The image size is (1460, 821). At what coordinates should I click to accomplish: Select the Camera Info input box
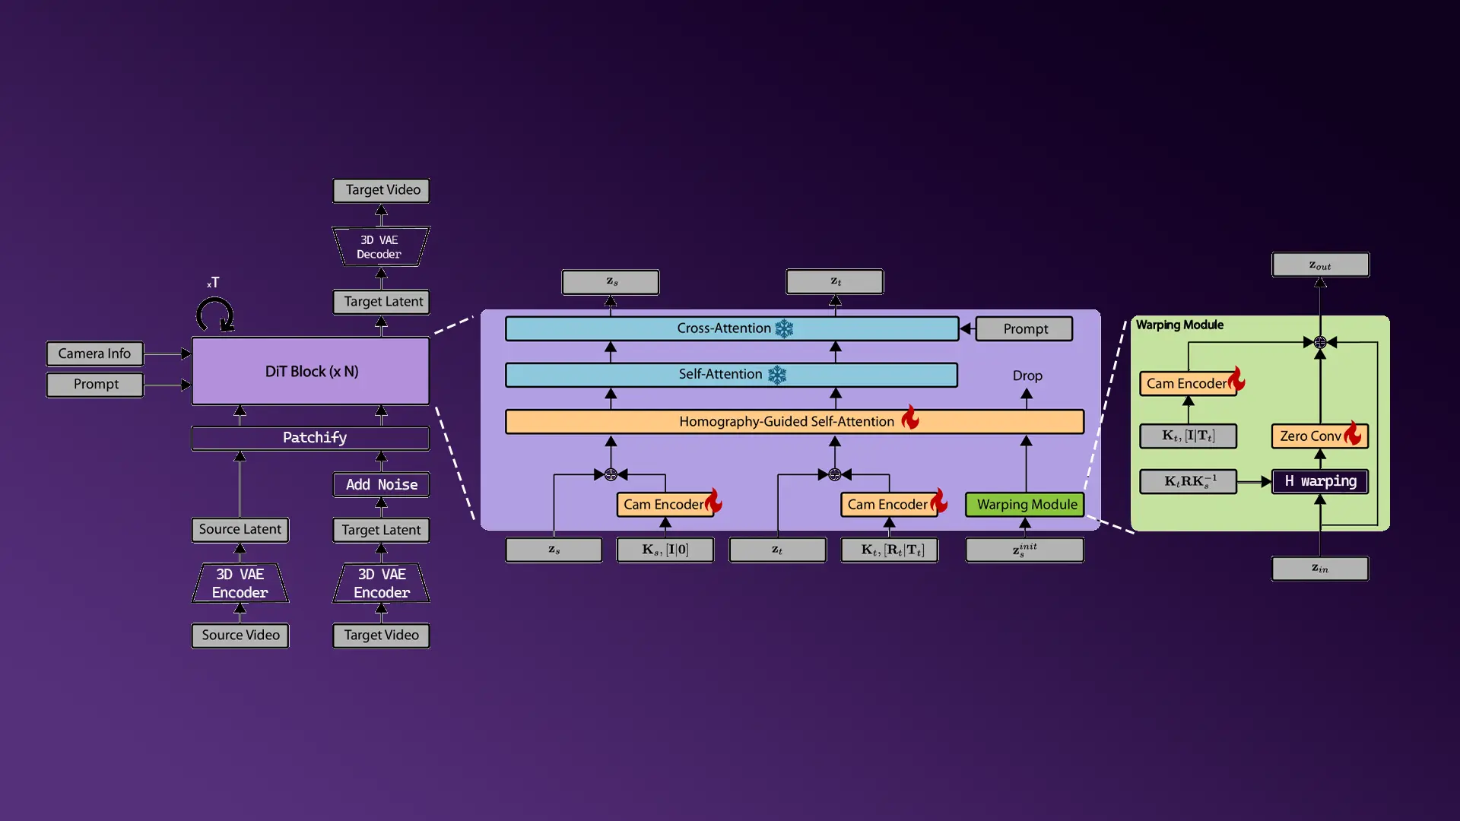(95, 353)
